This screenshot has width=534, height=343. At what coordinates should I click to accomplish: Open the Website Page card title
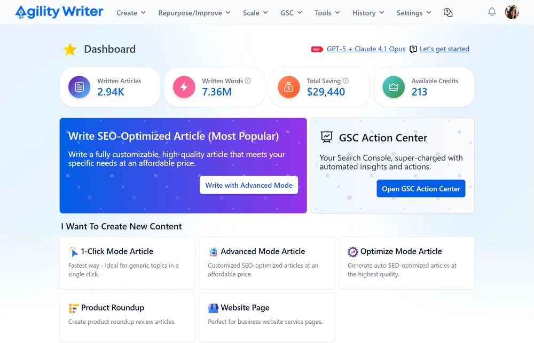(x=245, y=308)
